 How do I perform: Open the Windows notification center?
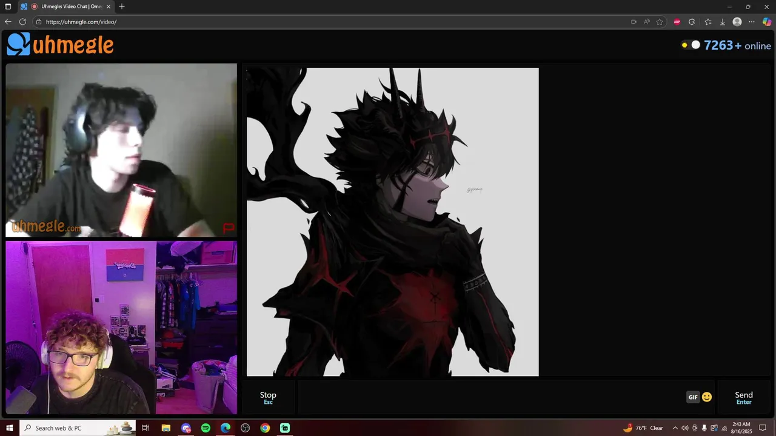point(763,428)
